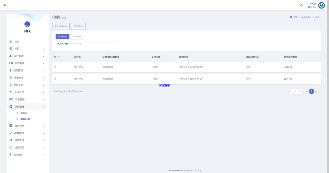Click the 财务管理 dollar icon
329x173 pixels.
[11, 70]
